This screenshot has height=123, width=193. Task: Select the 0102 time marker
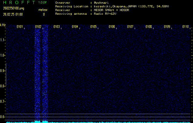38,27
